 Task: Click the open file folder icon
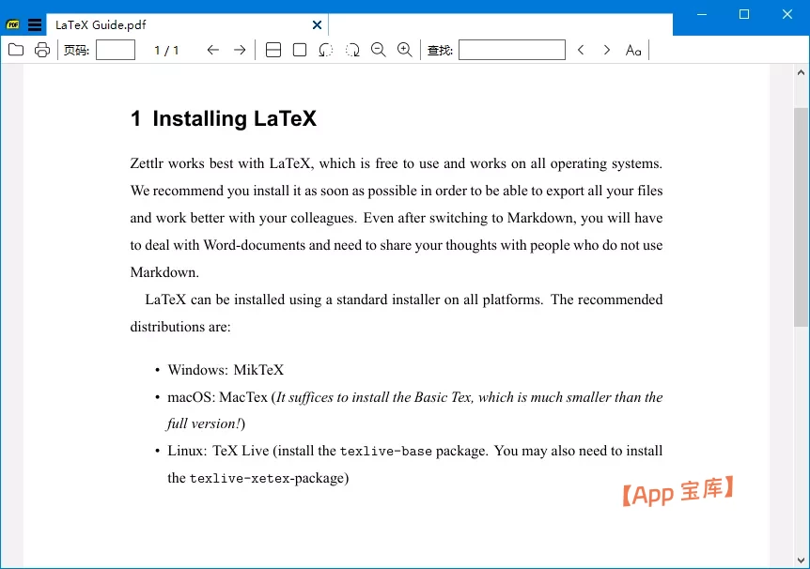(16, 50)
